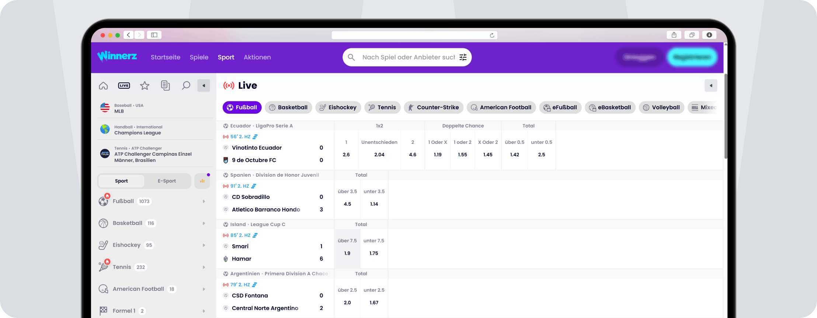Open the Safari tab overview icon
Screen dimensions: 817x318
click(x=692, y=35)
